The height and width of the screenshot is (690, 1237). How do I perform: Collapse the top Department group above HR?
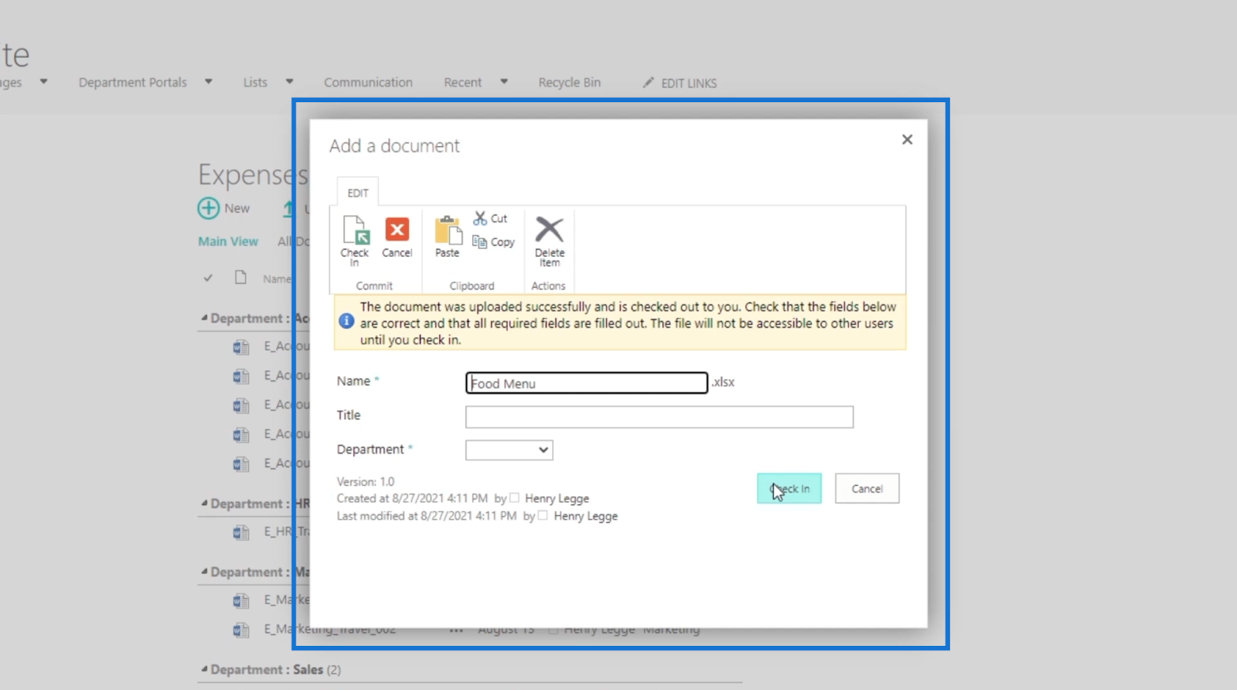click(204, 318)
